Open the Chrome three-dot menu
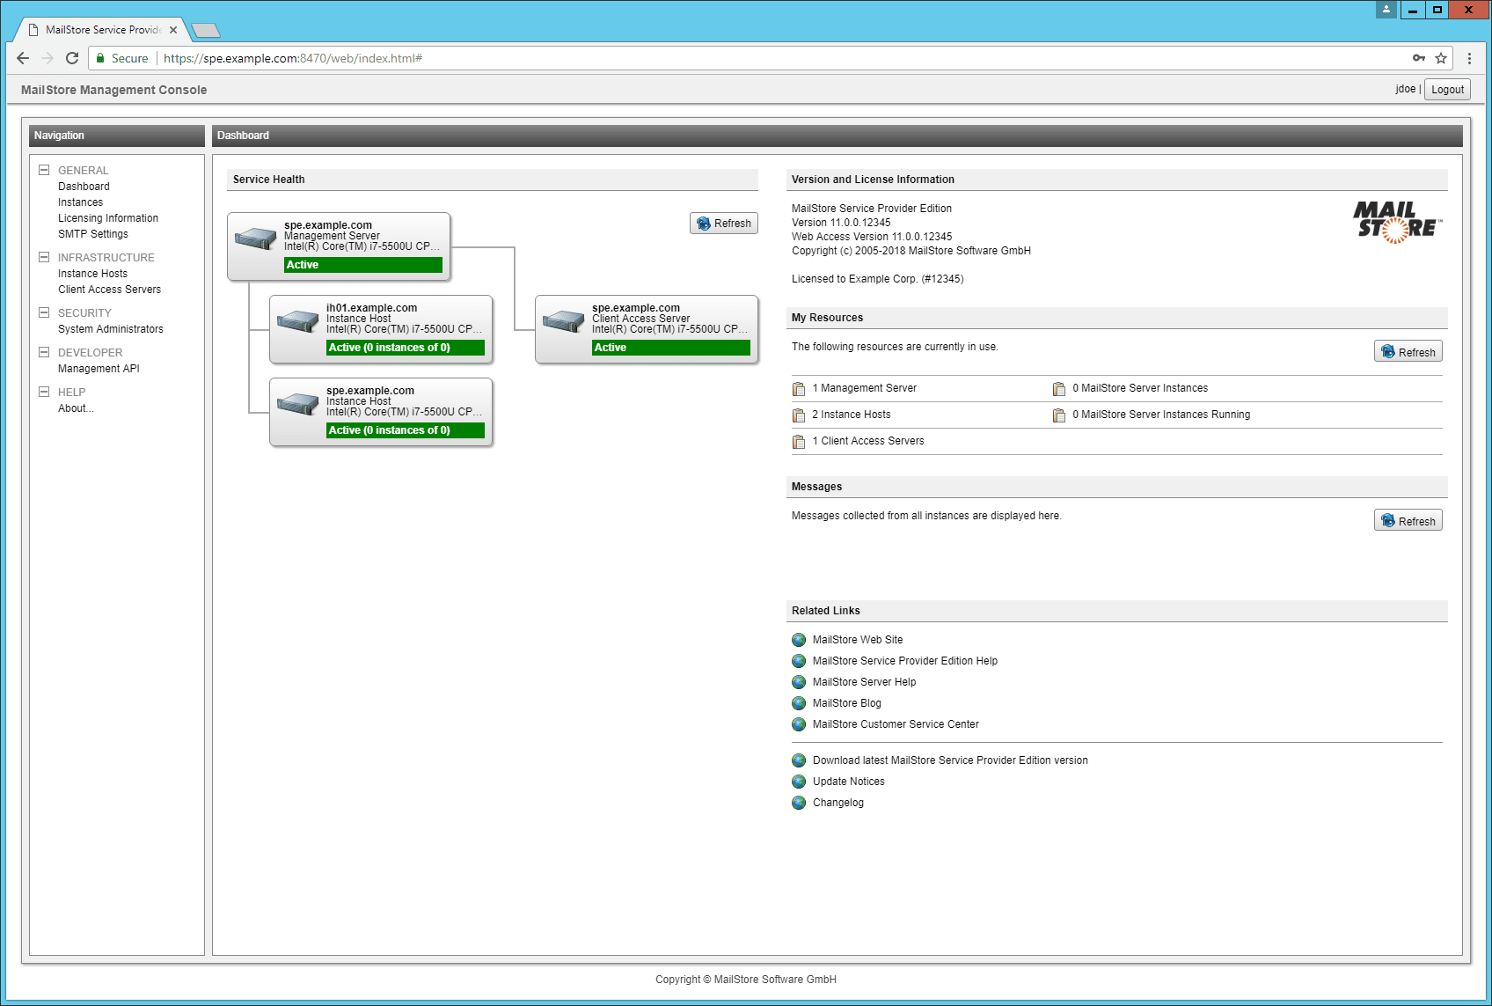 [x=1469, y=58]
